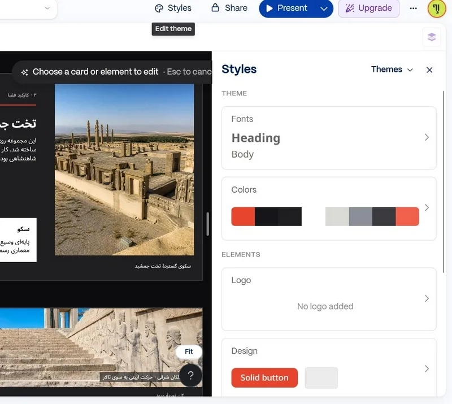Click the lock icon beside Share
Viewport: 452px width, 404px height.
point(215,7)
